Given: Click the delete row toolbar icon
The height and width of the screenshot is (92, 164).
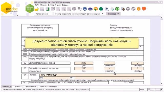Looking at the screenshot, I should click(x=69, y=9).
